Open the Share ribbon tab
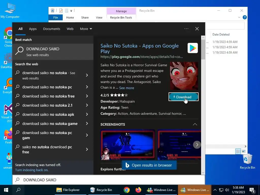This screenshot has height=195, width=260. pos(85,18)
